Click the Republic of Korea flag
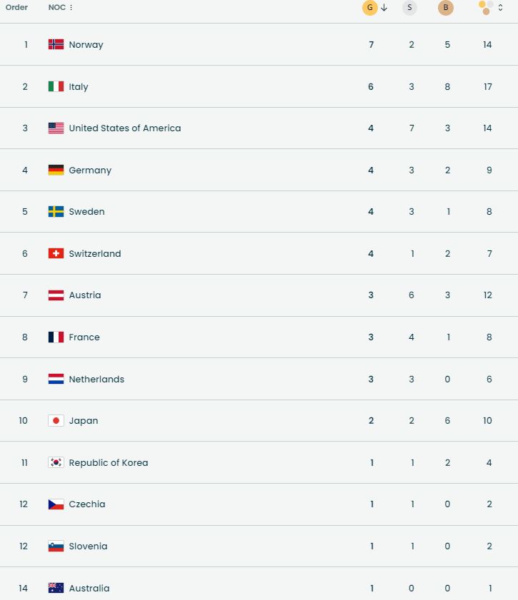The height and width of the screenshot is (600, 518). click(x=56, y=462)
